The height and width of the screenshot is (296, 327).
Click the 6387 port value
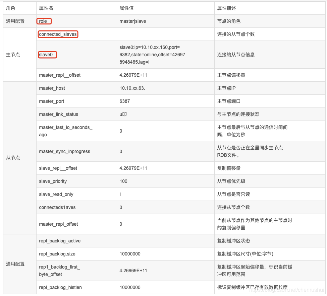point(125,101)
